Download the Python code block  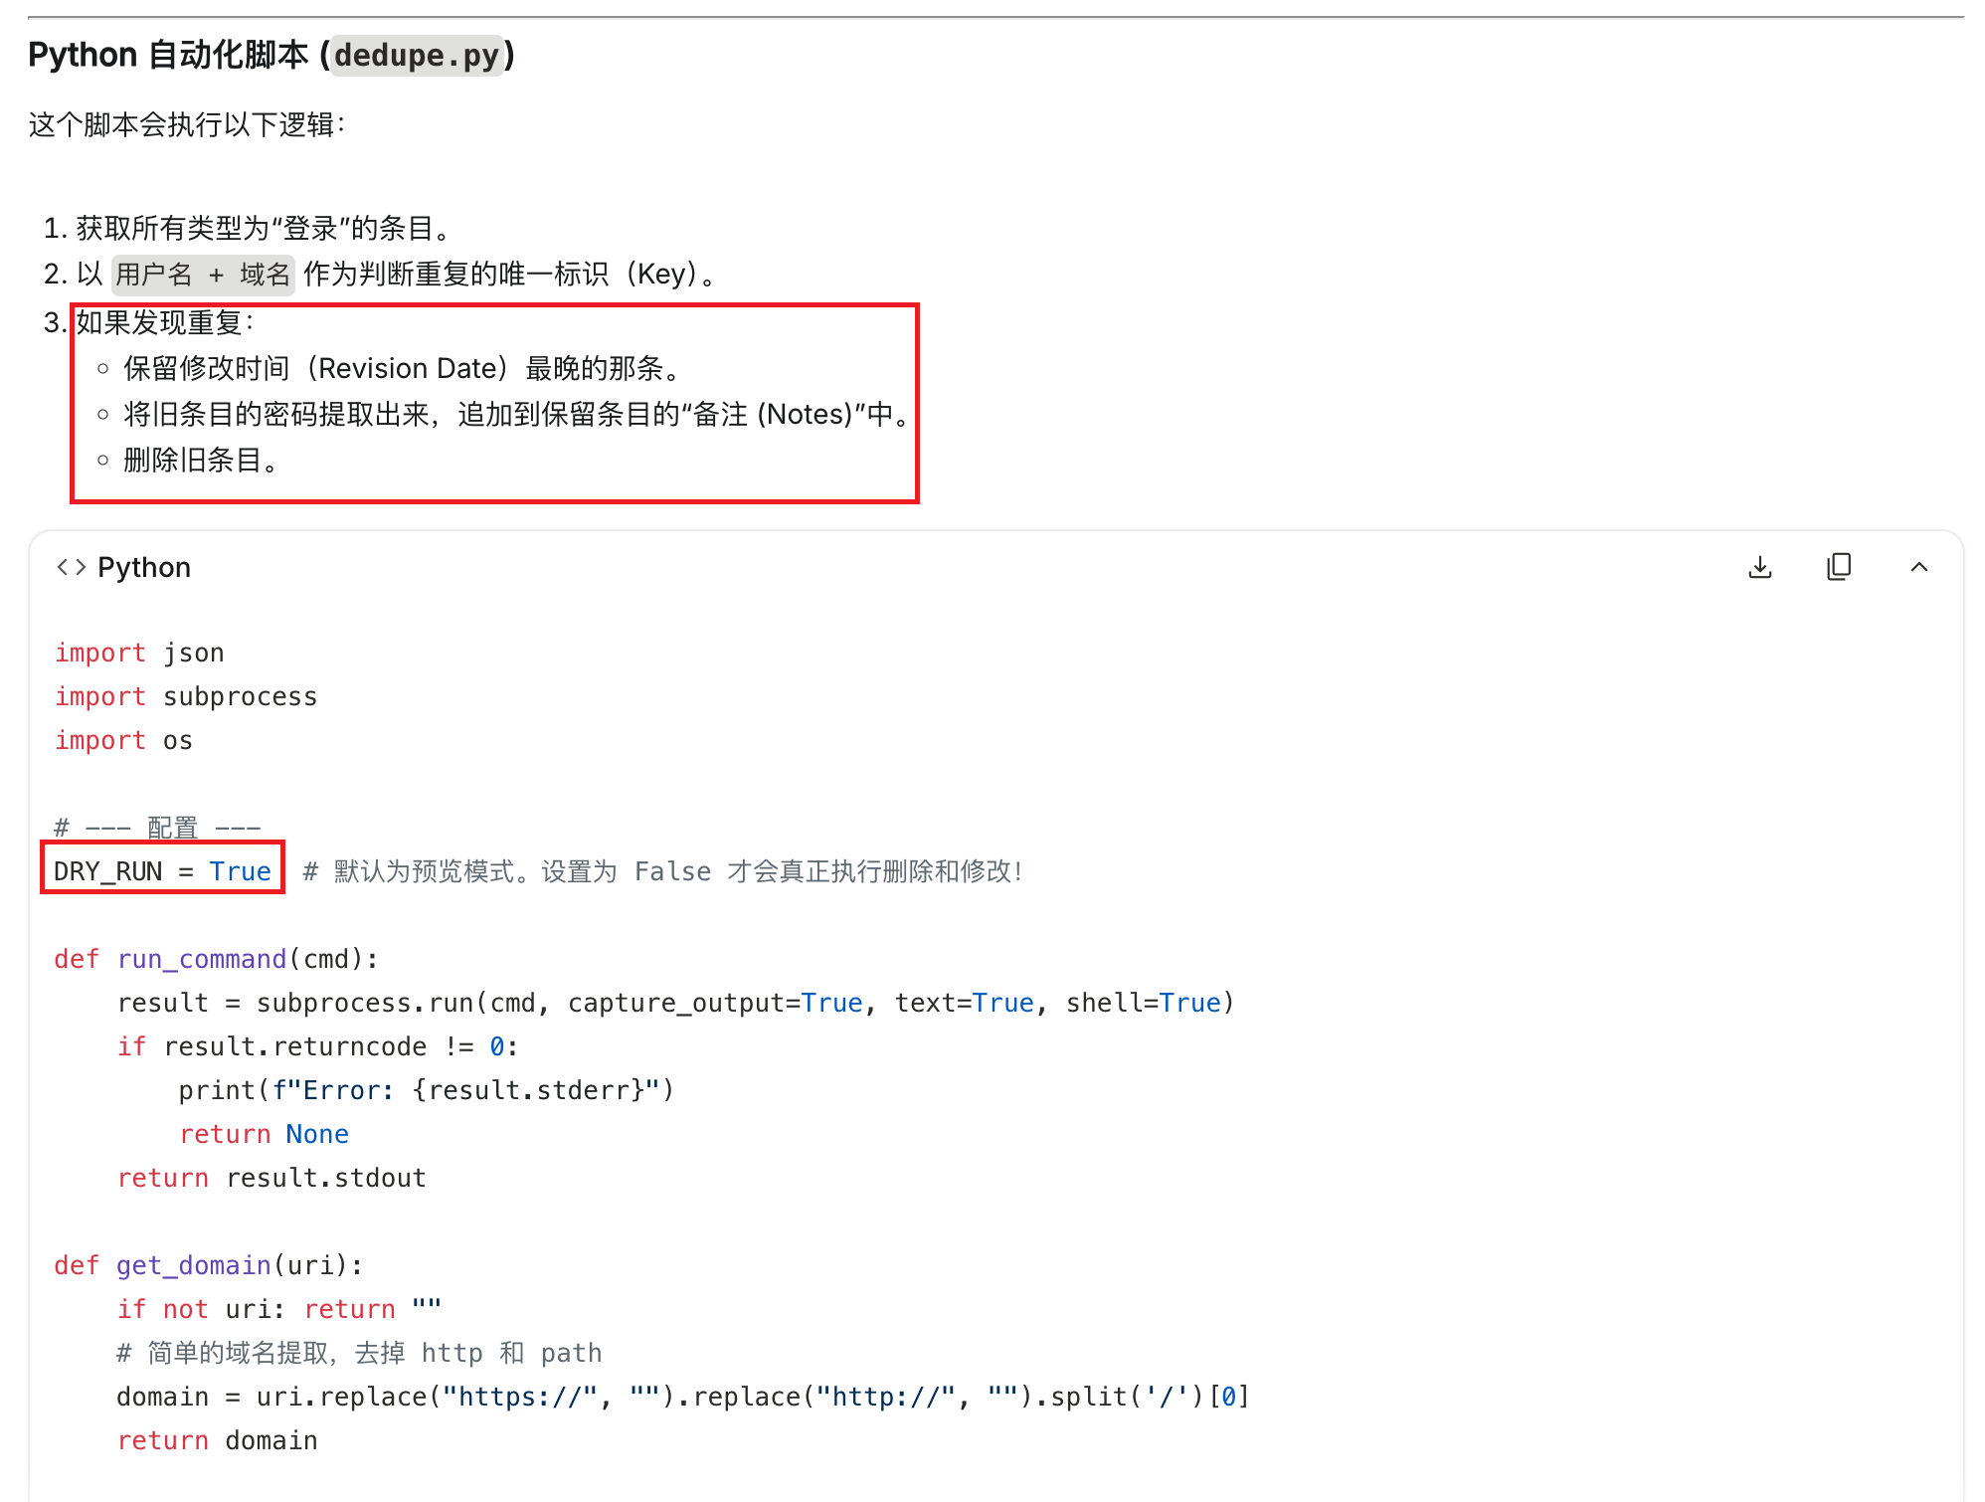click(x=1760, y=567)
